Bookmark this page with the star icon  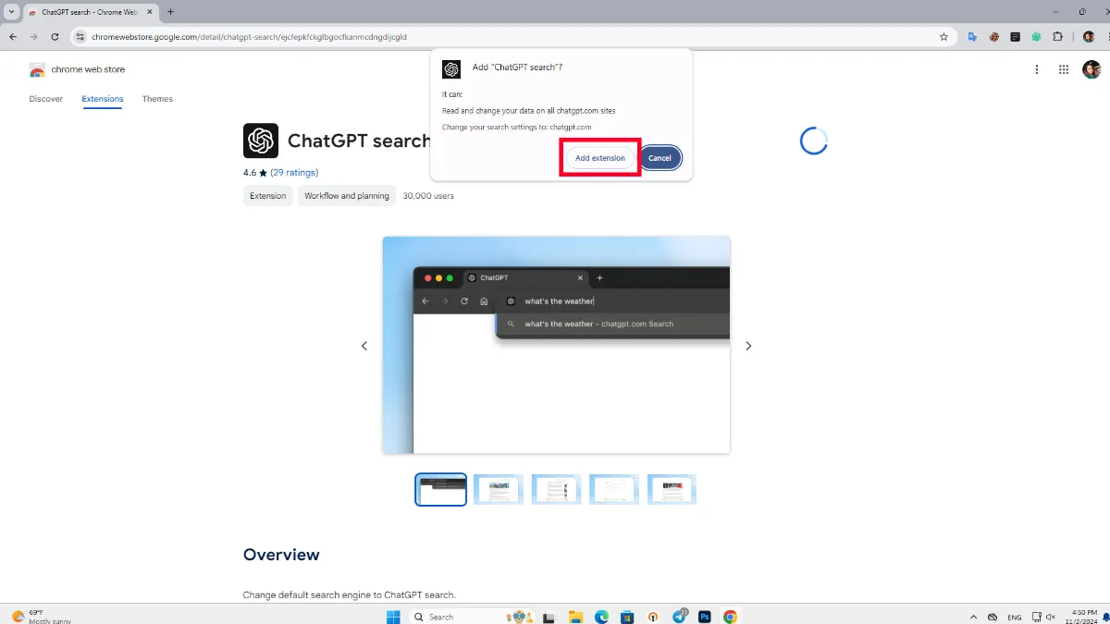(x=943, y=37)
